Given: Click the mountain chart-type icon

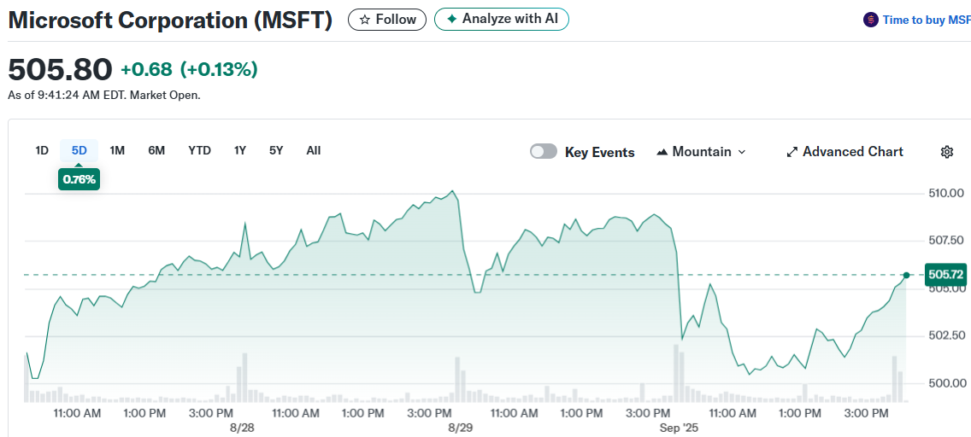Looking at the screenshot, I should point(662,152).
